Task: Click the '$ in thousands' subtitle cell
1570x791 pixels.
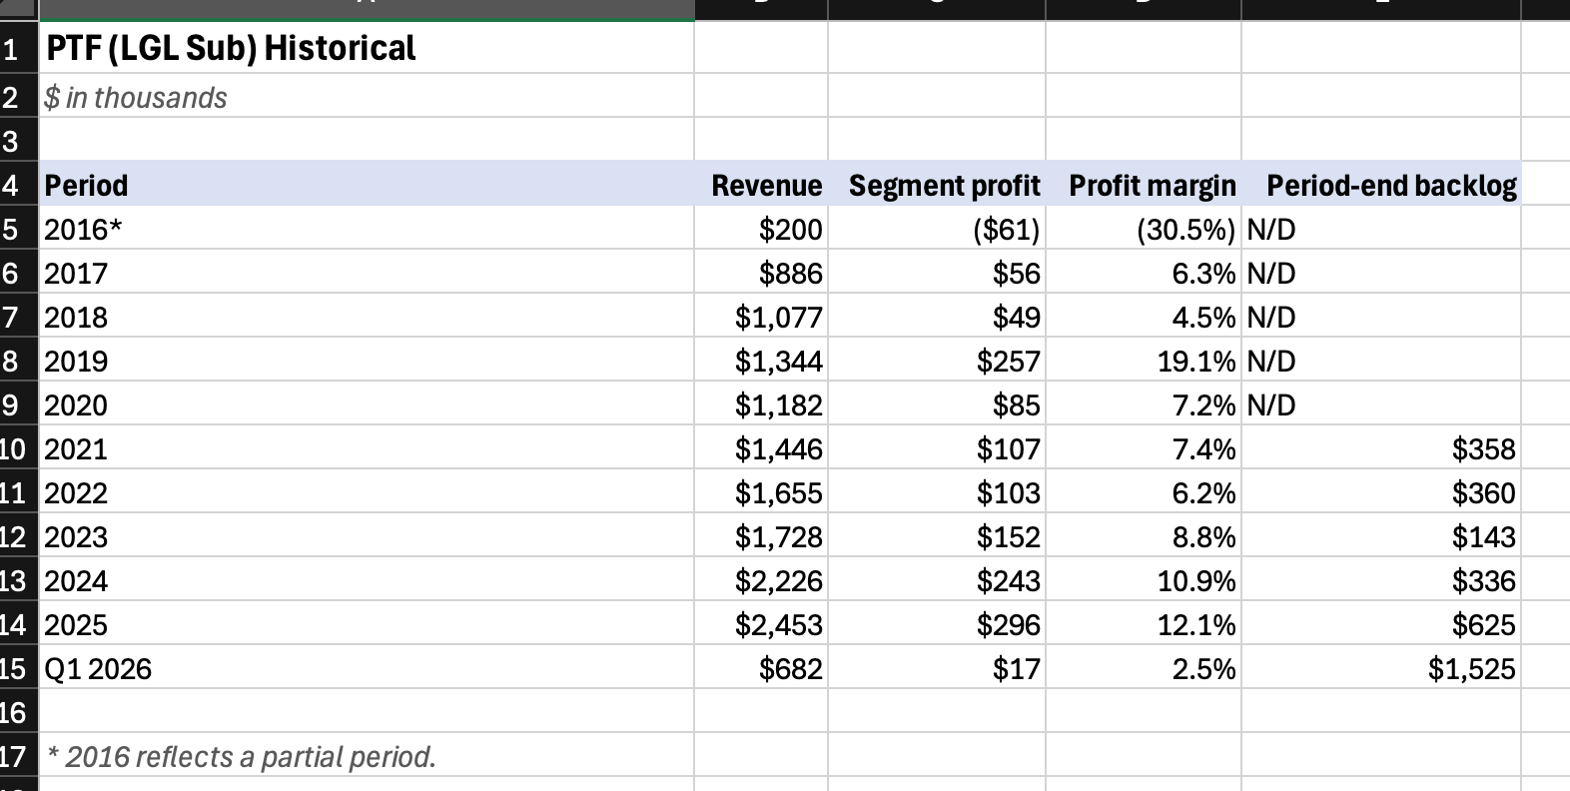Action: [367, 97]
